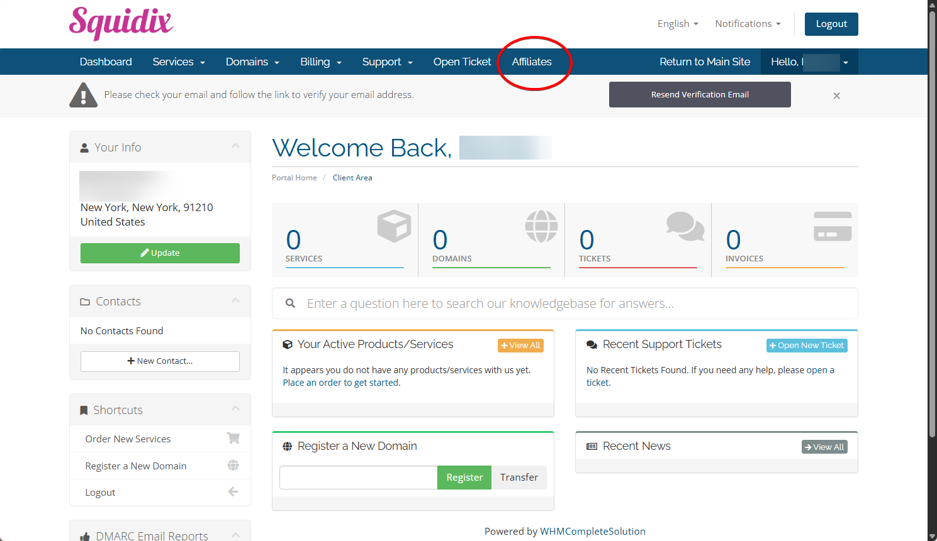Click the Domains globe icon
The width and height of the screenshot is (937, 541).
coord(541,226)
